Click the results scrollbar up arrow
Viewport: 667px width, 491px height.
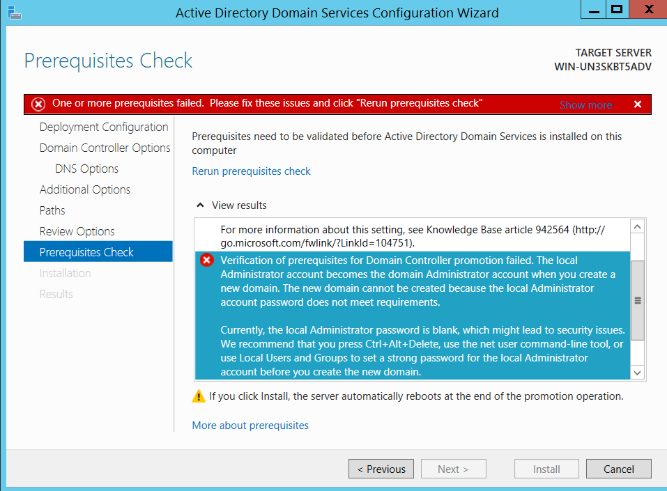pyautogui.click(x=637, y=227)
